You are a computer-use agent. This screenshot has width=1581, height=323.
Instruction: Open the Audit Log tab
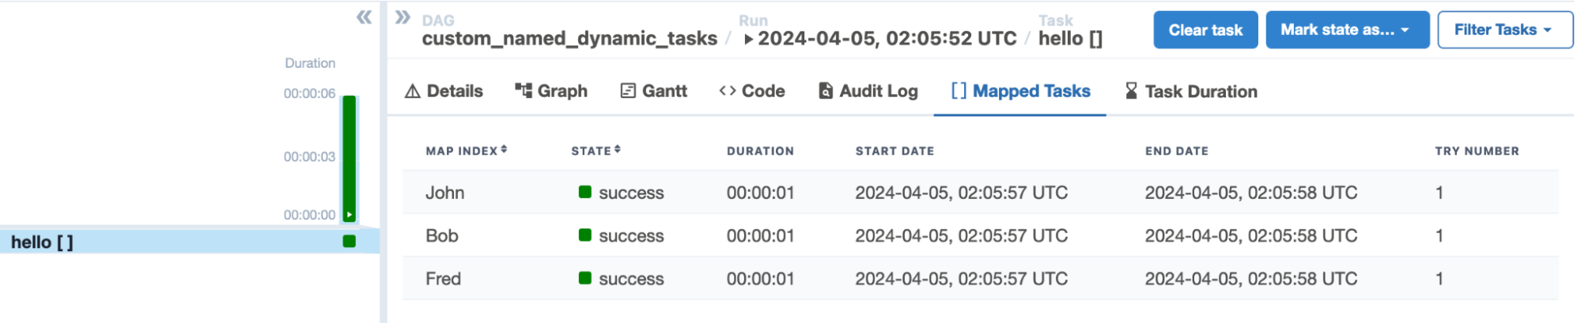868,92
